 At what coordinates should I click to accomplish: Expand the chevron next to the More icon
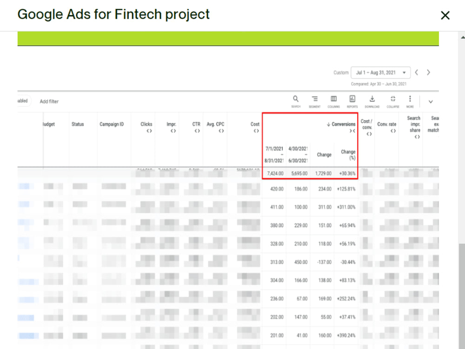[x=431, y=101]
